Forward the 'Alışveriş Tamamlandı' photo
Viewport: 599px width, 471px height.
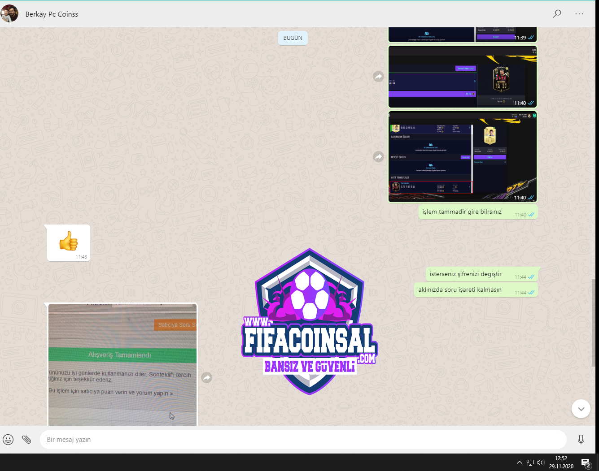(206, 378)
